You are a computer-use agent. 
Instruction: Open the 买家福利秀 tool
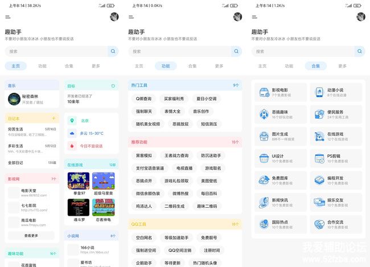point(174,98)
